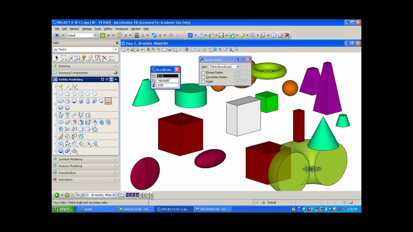The height and width of the screenshot is (232, 413).
Task: Select the Torus Solid tool icon
Action: pos(108,101)
